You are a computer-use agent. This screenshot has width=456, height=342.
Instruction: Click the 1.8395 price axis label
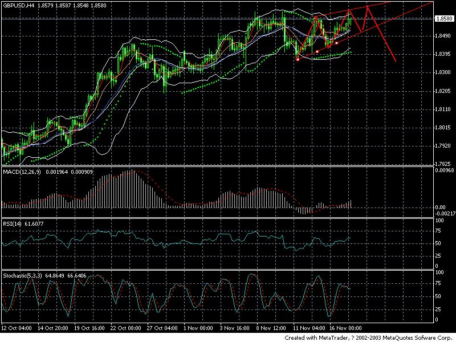tap(443, 54)
